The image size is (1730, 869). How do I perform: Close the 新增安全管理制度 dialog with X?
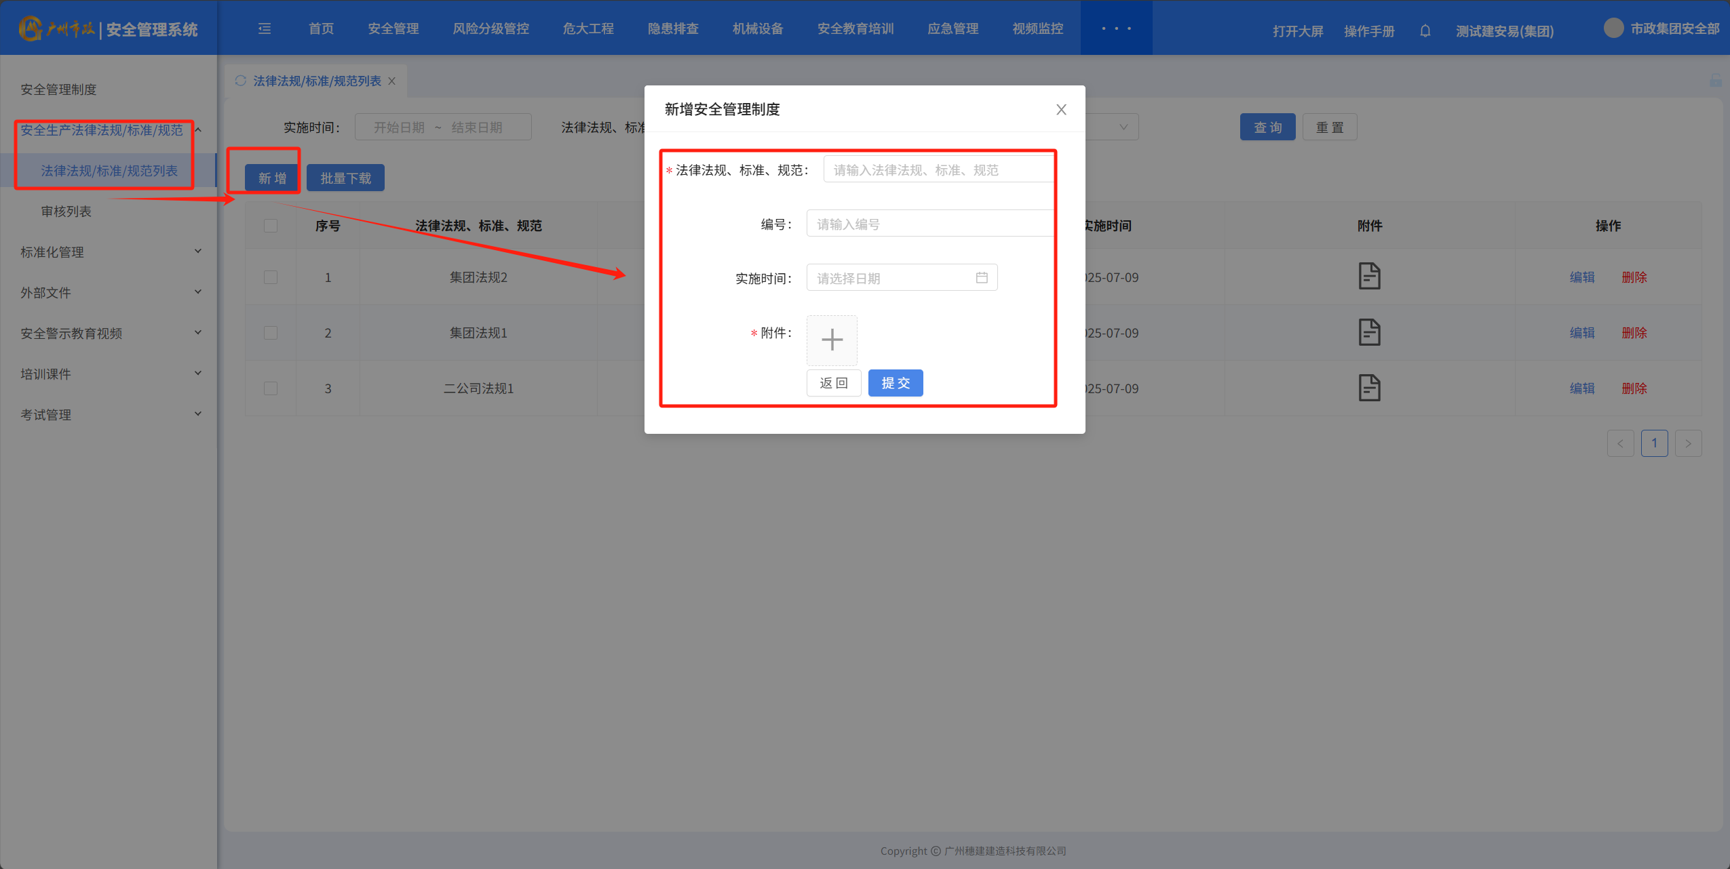coord(1061,110)
